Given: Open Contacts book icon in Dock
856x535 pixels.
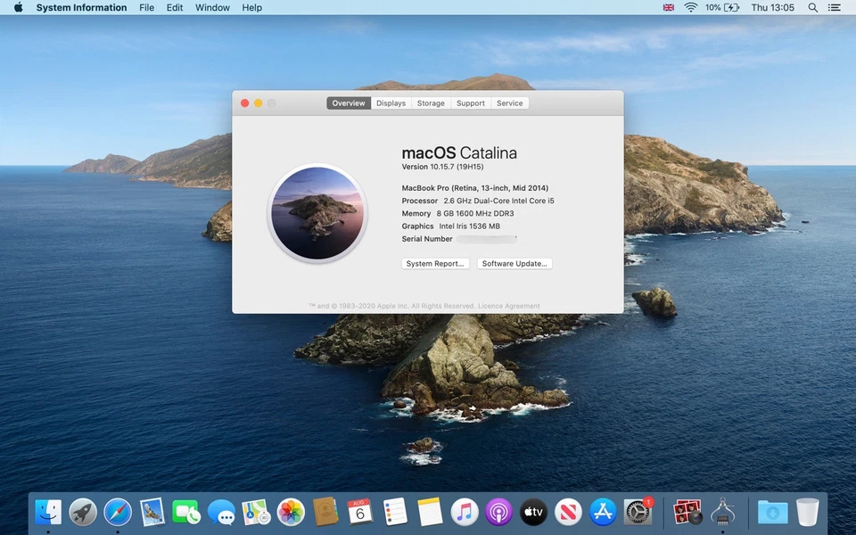Looking at the screenshot, I should [325, 513].
